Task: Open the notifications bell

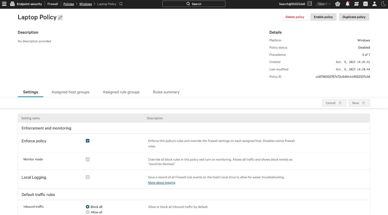Action: 347,4
